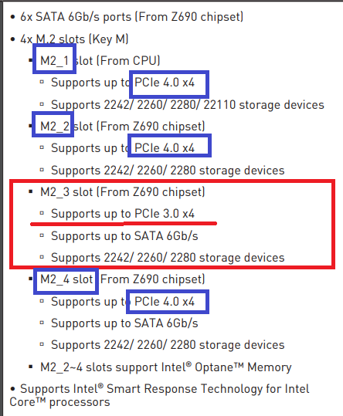
Task: Click Intel Optane Memory support line
Action: coord(166,367)
